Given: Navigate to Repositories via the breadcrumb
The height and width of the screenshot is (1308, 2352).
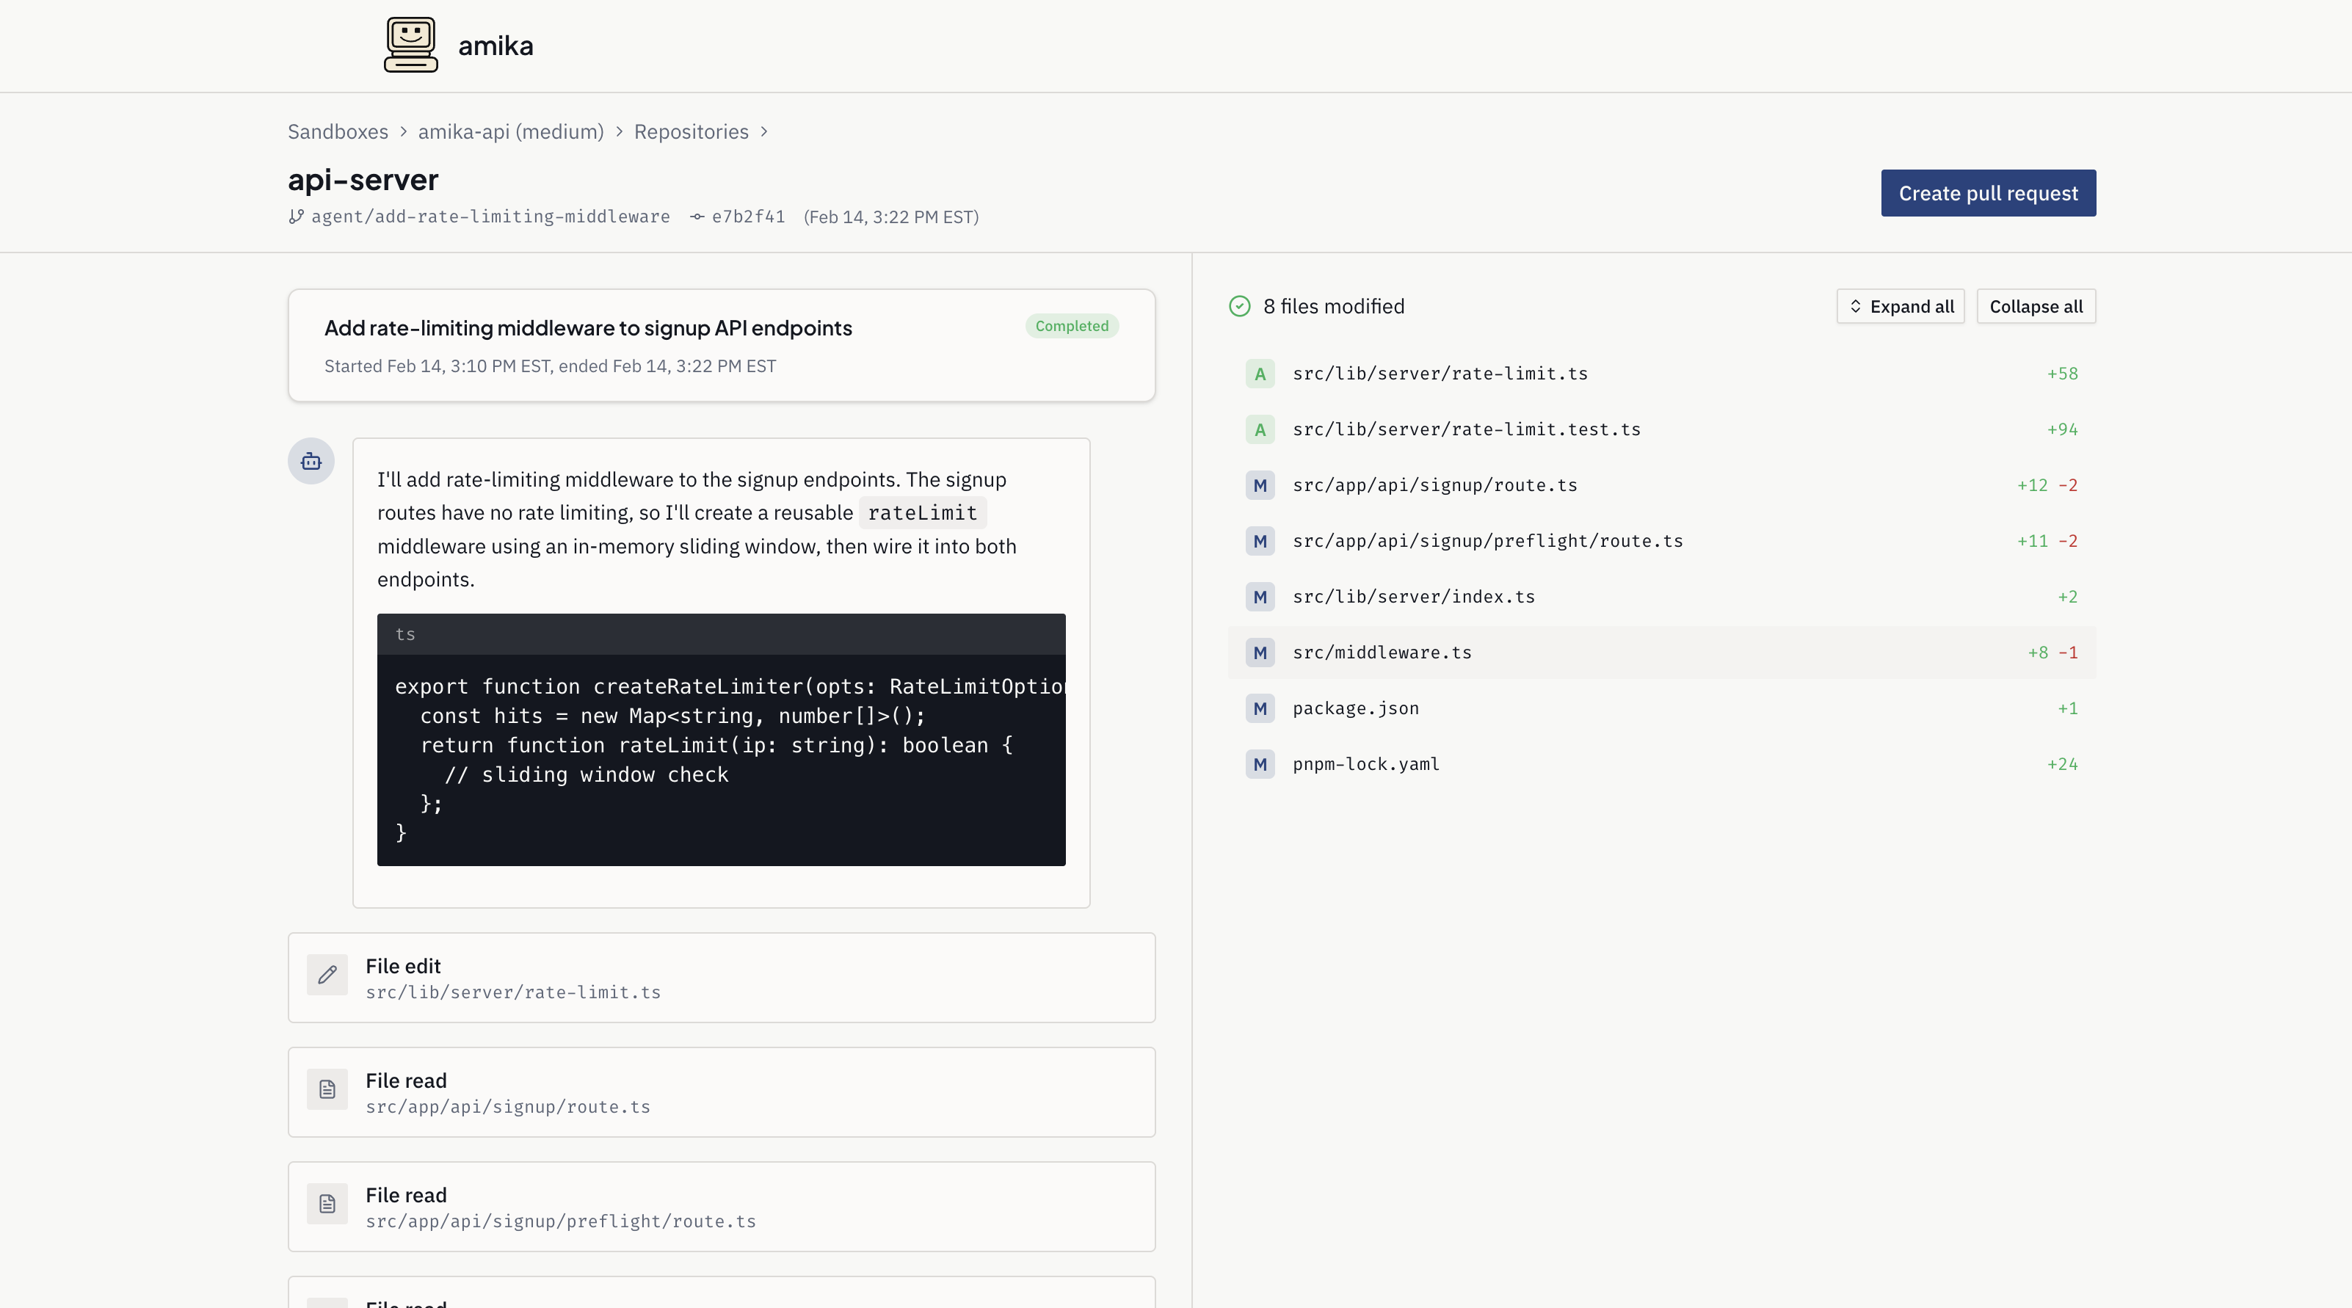Looking at the screenshot, I should (x=692, y=131).
